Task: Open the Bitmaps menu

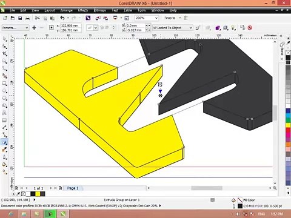Action: pyautogui.click(x=100, y=10)
